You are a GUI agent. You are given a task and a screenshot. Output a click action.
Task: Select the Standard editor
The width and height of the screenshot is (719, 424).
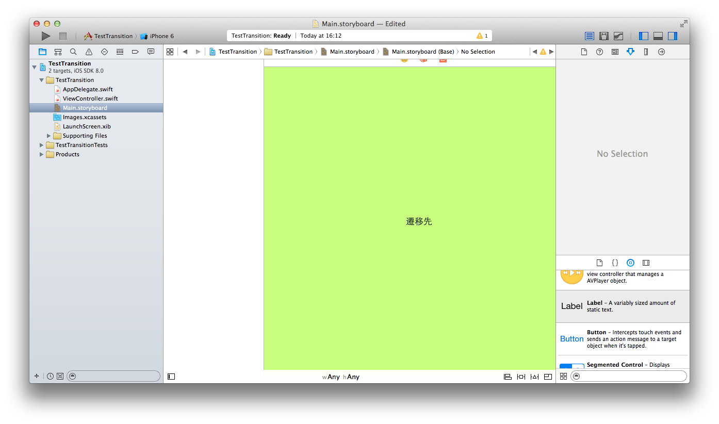(590, 36)
